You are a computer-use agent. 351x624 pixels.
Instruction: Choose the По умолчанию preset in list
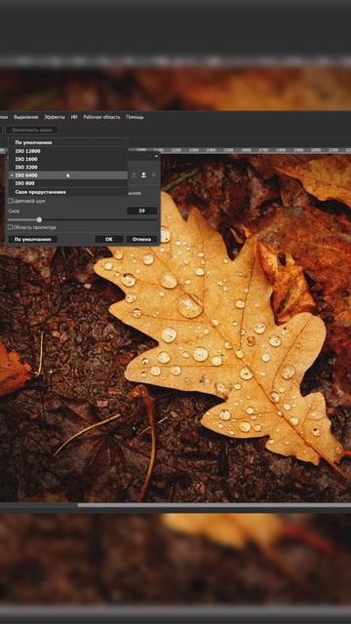67,142
